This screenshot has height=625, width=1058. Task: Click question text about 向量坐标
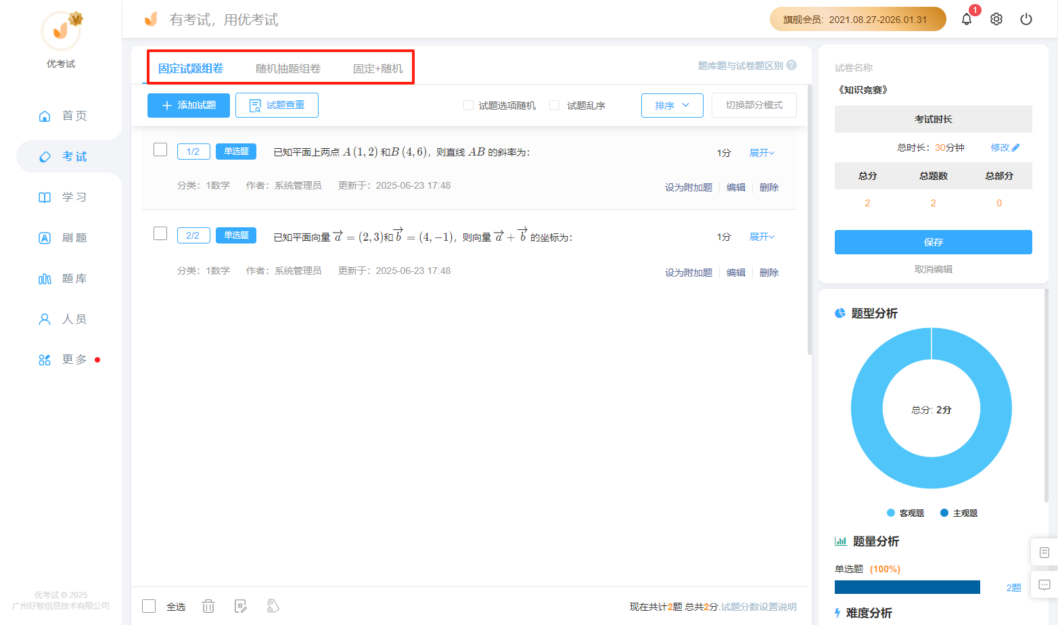point(423,236)
